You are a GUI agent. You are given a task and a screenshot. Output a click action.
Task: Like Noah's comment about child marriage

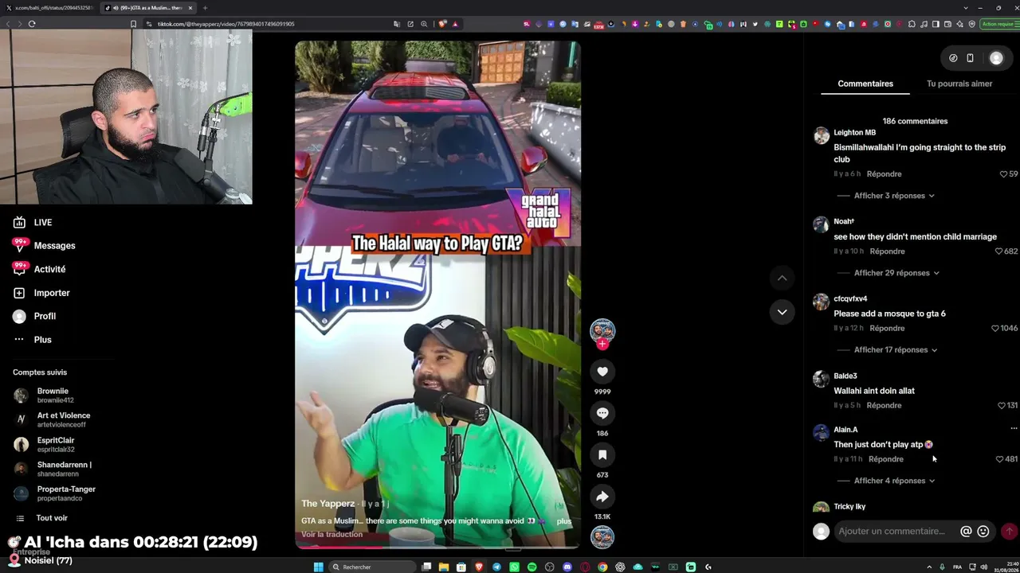click(x=998, y=251)
